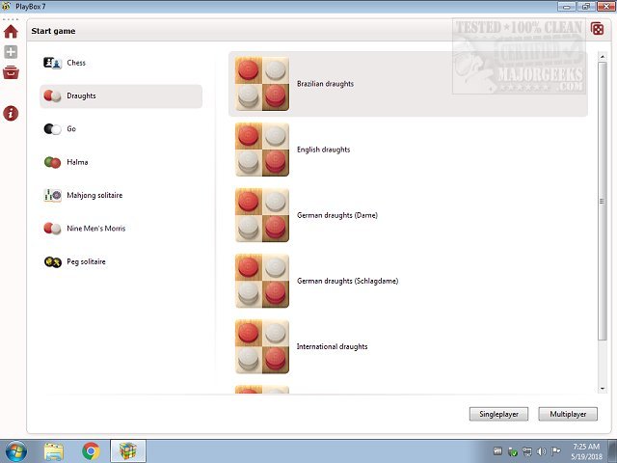The width and height of the screenshot is (617, 463).
Task: Click the network tray icon
Action: pyautogui.click(x=527, y=451)
